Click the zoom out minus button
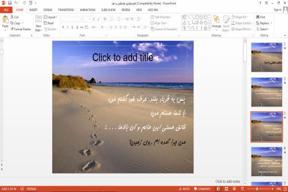Screen dimensions: 288x192 248,189
